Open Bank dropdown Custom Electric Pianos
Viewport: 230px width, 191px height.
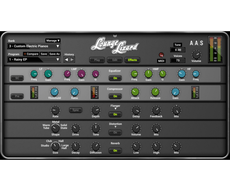click(34, 46)
